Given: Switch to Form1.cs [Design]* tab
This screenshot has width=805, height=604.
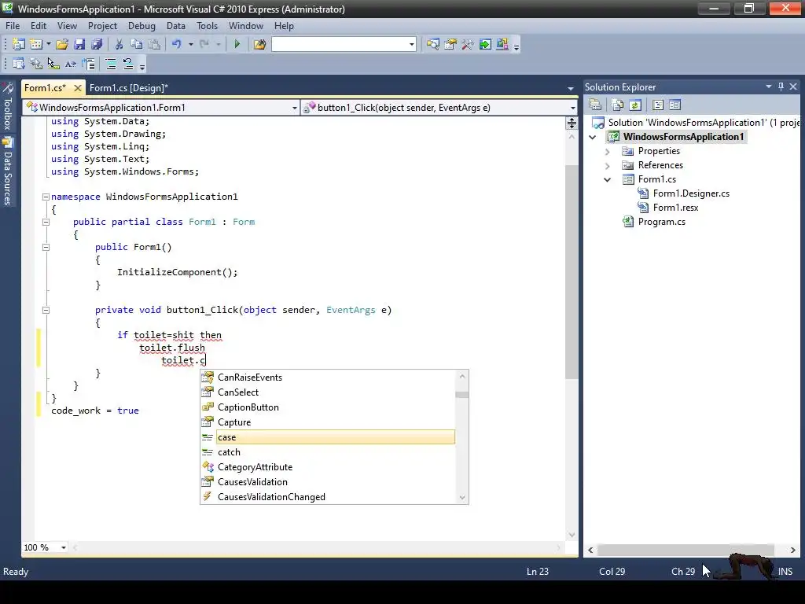Looking at the screenshot, I should click(128, 88).
